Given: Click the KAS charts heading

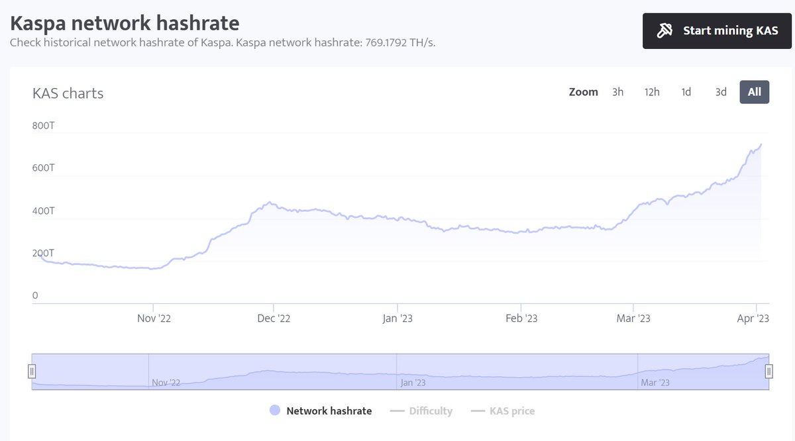Looking at the screenshot, I should tap(68, 93).
